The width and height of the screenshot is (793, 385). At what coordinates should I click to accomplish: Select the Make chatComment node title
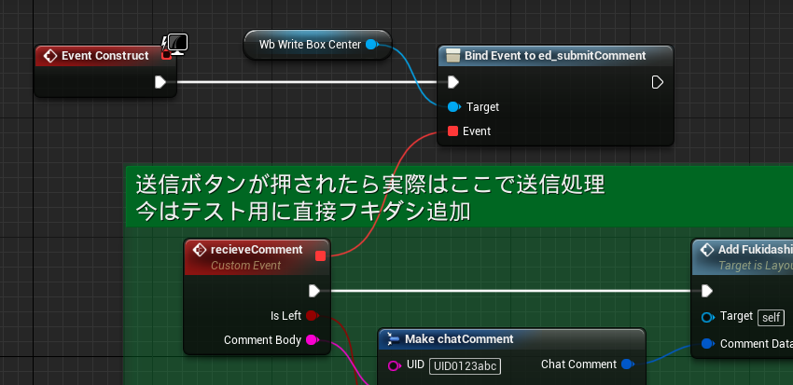459,339
